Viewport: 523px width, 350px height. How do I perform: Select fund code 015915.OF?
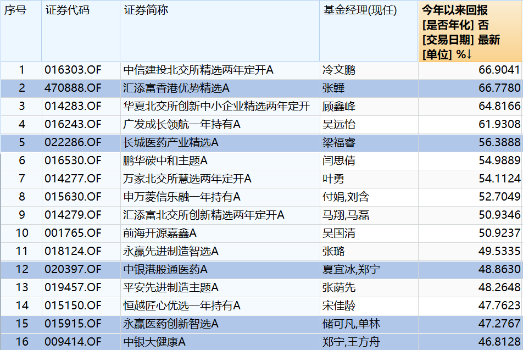point(73,324)
